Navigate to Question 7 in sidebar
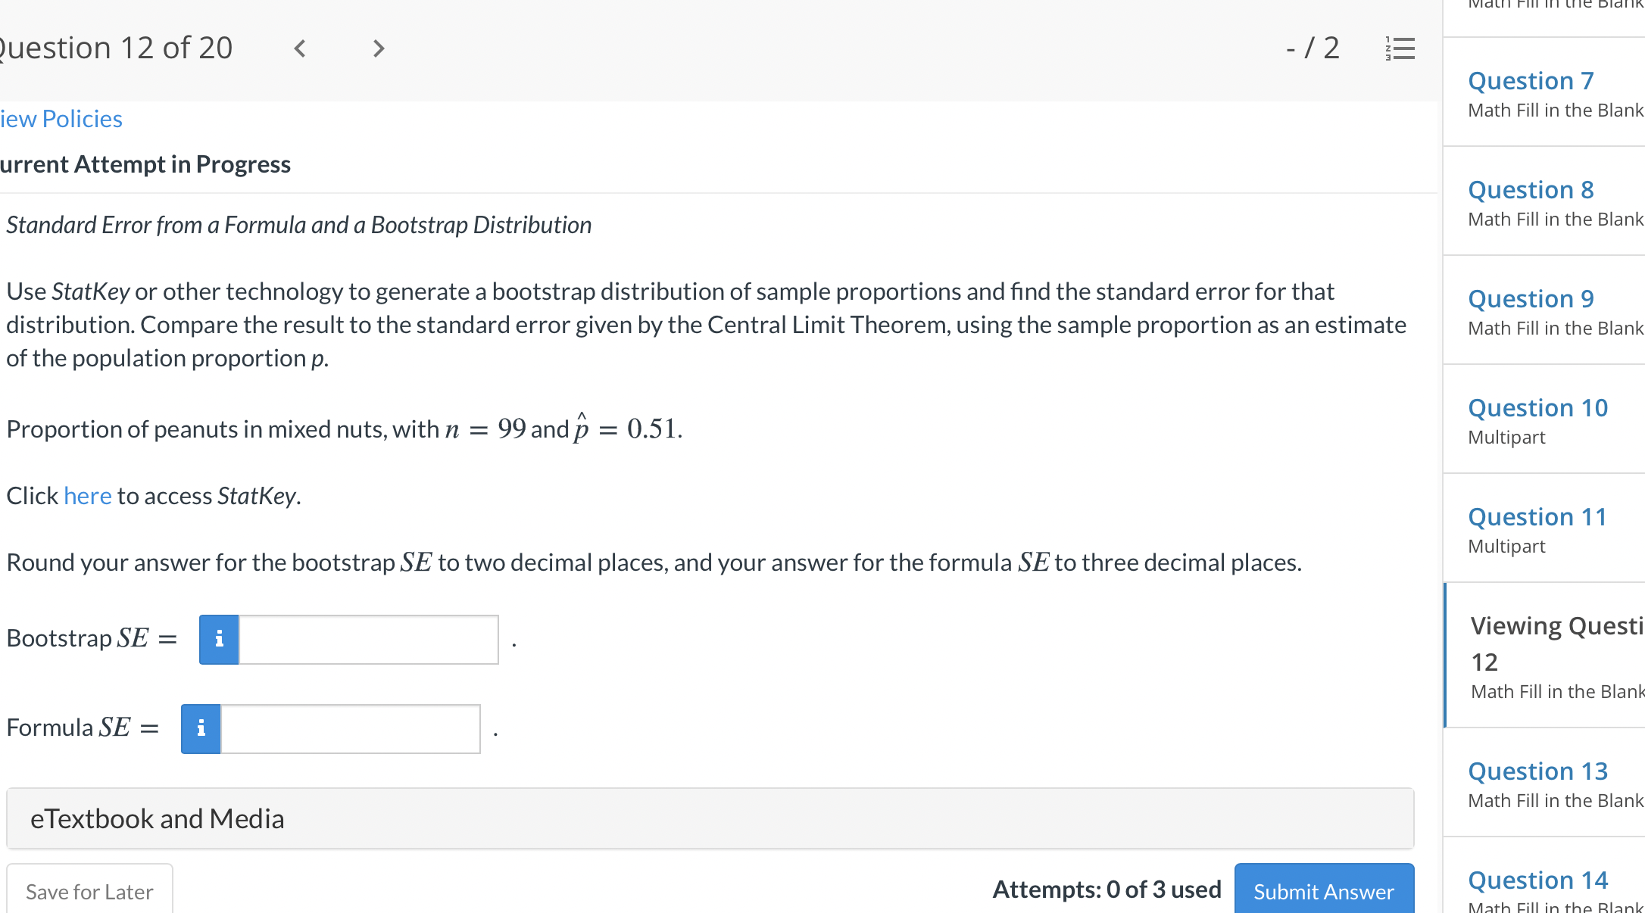 (x=1531, y=81)
